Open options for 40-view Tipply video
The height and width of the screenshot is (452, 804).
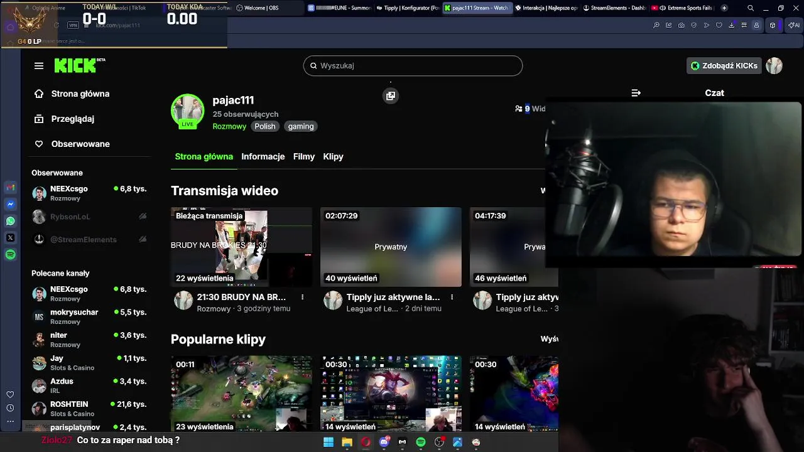[x=452, y=297]
